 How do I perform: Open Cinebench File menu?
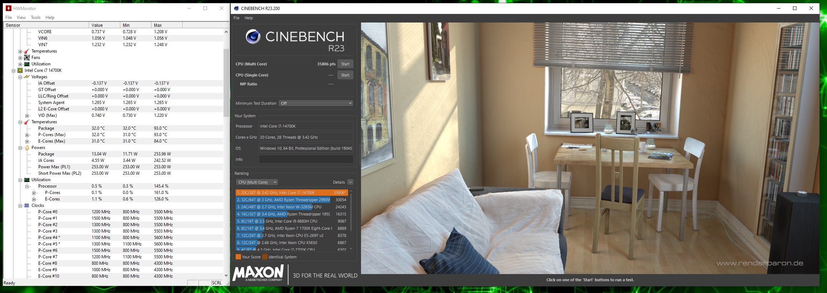pos(236,18)
